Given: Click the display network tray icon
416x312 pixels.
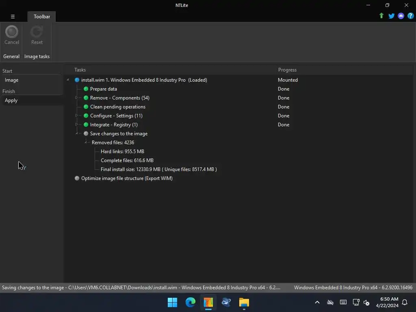Looking at the screenshot, I should [356, 302].
